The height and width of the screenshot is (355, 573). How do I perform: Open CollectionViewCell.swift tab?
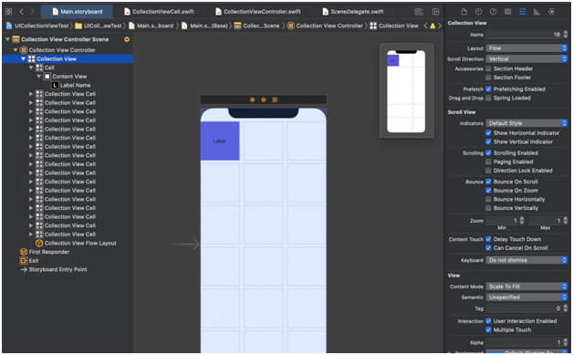coord(159,12)
